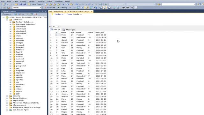Expand the sports database node
Viewport: 204px width, 115px height.
[x=11, y=75]
